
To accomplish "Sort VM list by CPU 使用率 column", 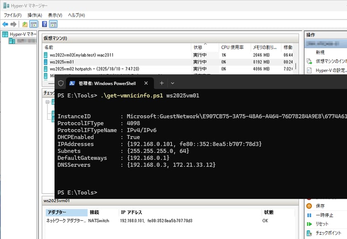I will point(235,47).
